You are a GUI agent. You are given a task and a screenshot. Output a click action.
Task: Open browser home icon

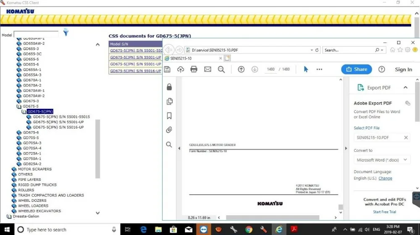(x=392, y=50)
